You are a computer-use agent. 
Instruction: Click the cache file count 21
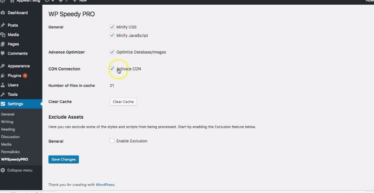[x=112, y=86]
